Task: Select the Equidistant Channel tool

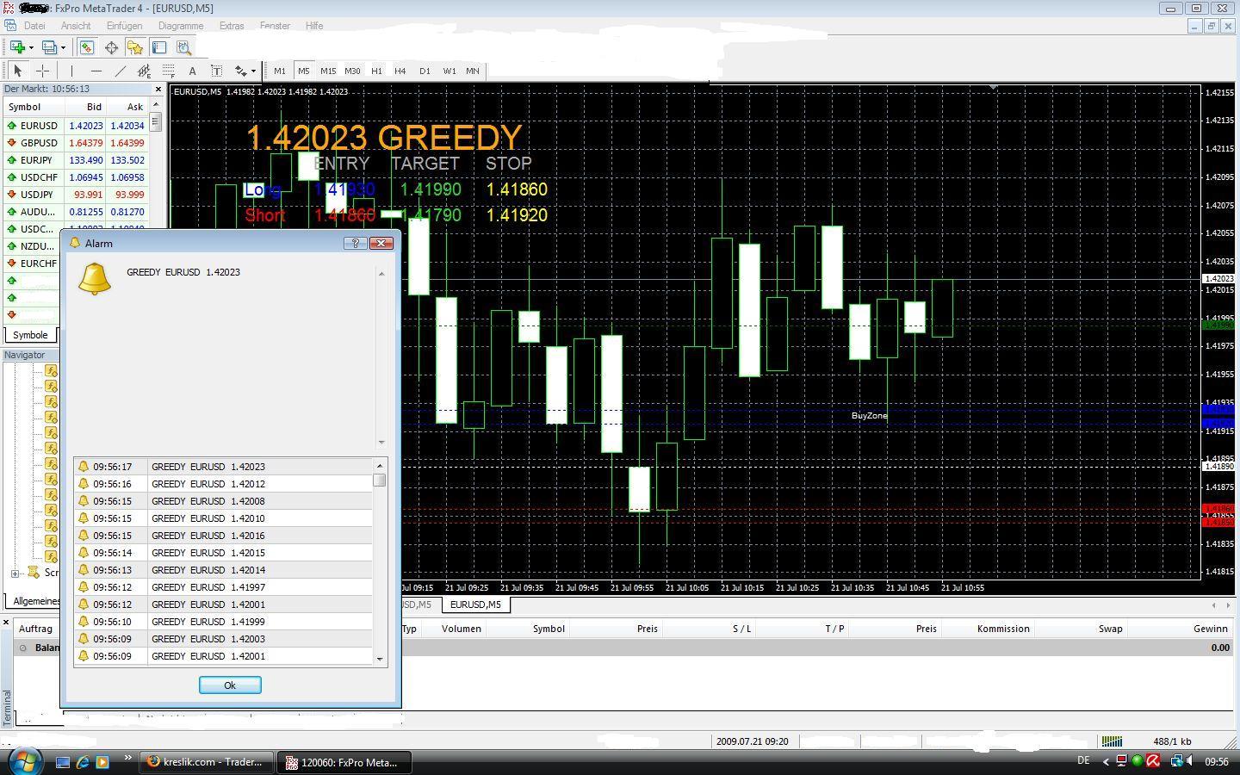Action: pyautogui.click(x=145, y=71)
